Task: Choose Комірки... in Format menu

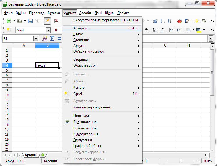Action: (102, 28)
